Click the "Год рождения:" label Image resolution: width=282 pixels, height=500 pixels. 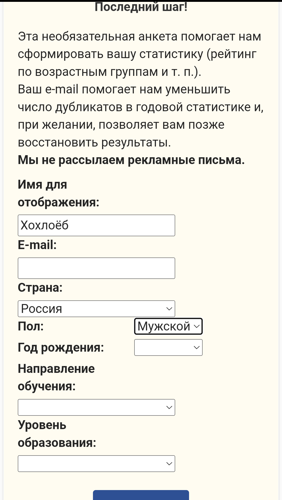tap(61, 347)
